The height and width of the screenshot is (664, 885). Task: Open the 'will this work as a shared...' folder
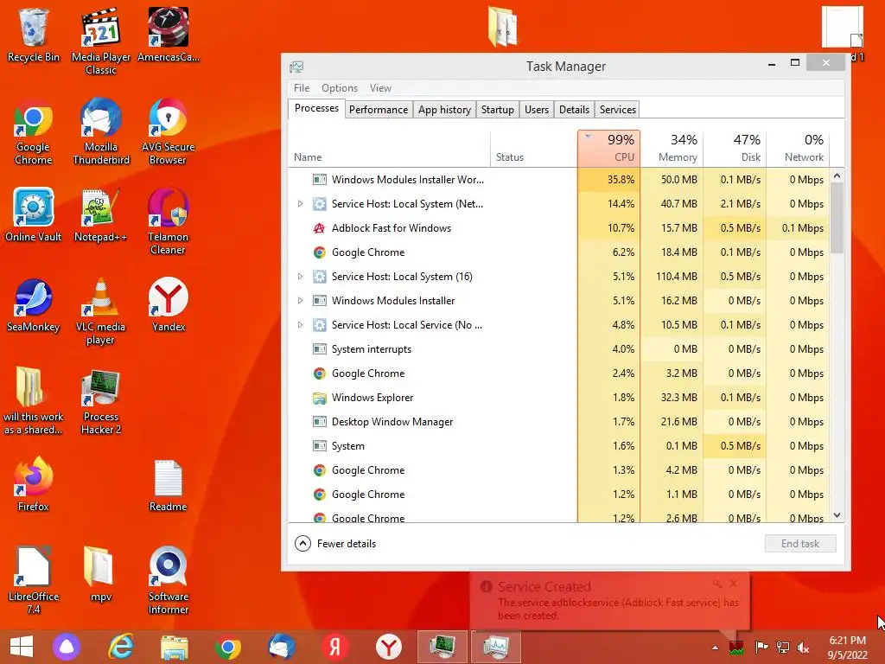point(34,401)
